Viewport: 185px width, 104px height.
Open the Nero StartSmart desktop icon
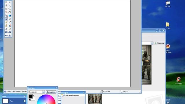(168, 49)
